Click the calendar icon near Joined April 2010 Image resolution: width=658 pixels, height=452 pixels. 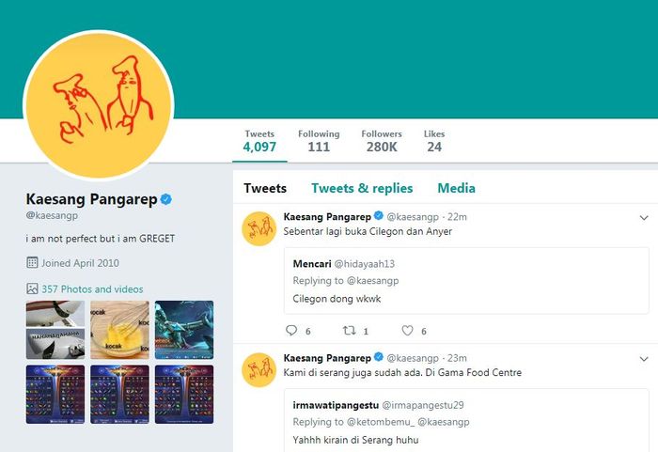point(32,263)
